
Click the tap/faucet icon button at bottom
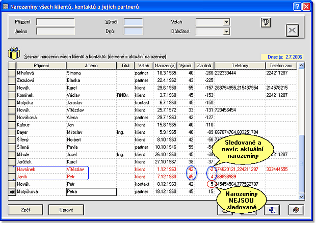pyautogui.click(x=273, y=209)
